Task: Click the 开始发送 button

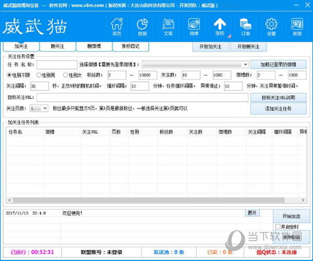Action: 291,216
